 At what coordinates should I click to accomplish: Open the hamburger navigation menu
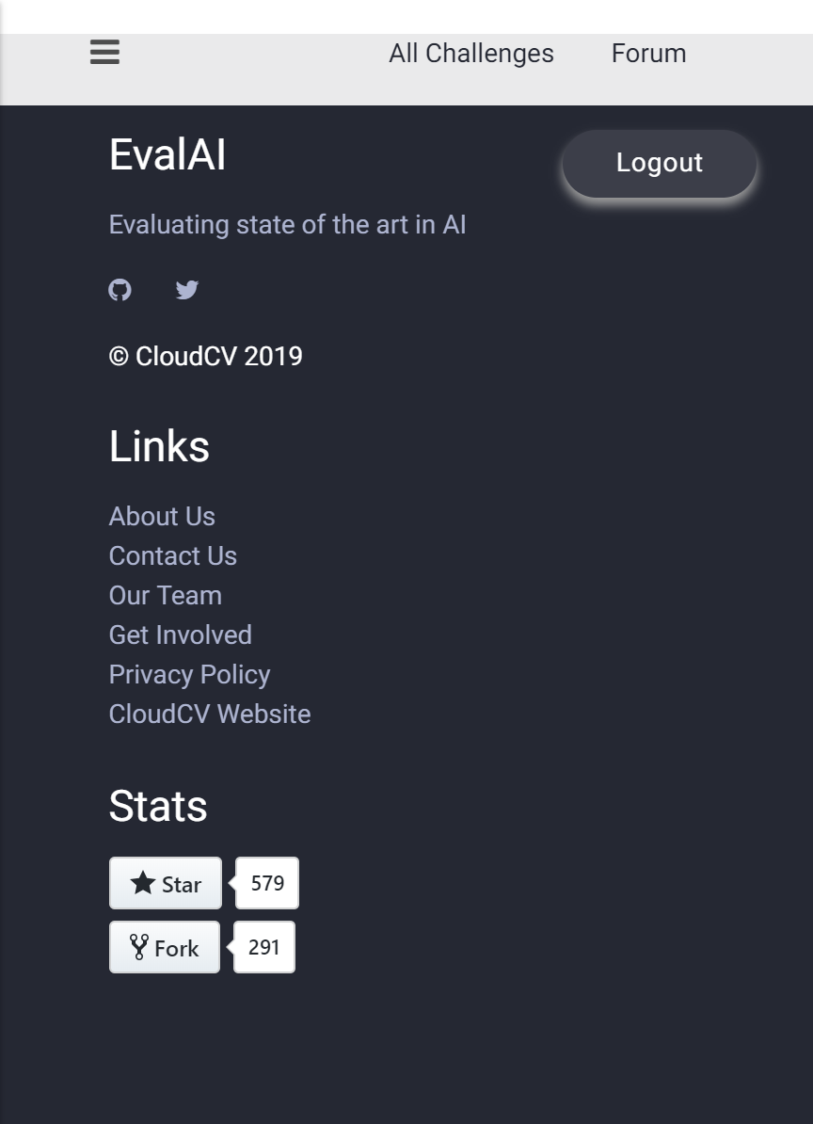point(104,53)
